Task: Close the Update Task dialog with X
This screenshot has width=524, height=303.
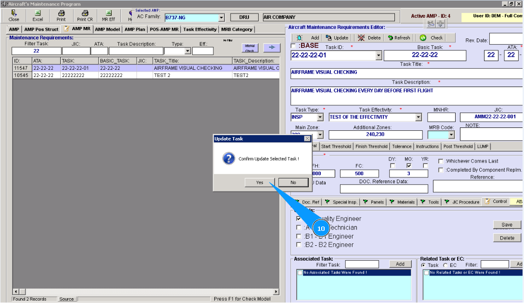Action: (x=307, y=139)
